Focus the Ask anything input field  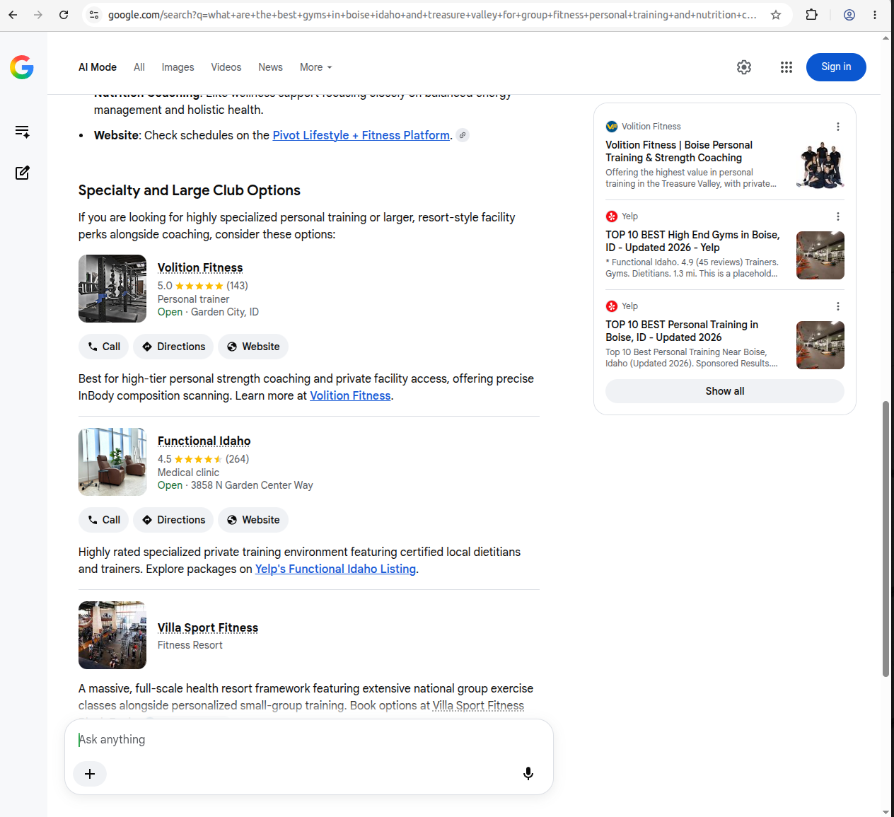308,739
